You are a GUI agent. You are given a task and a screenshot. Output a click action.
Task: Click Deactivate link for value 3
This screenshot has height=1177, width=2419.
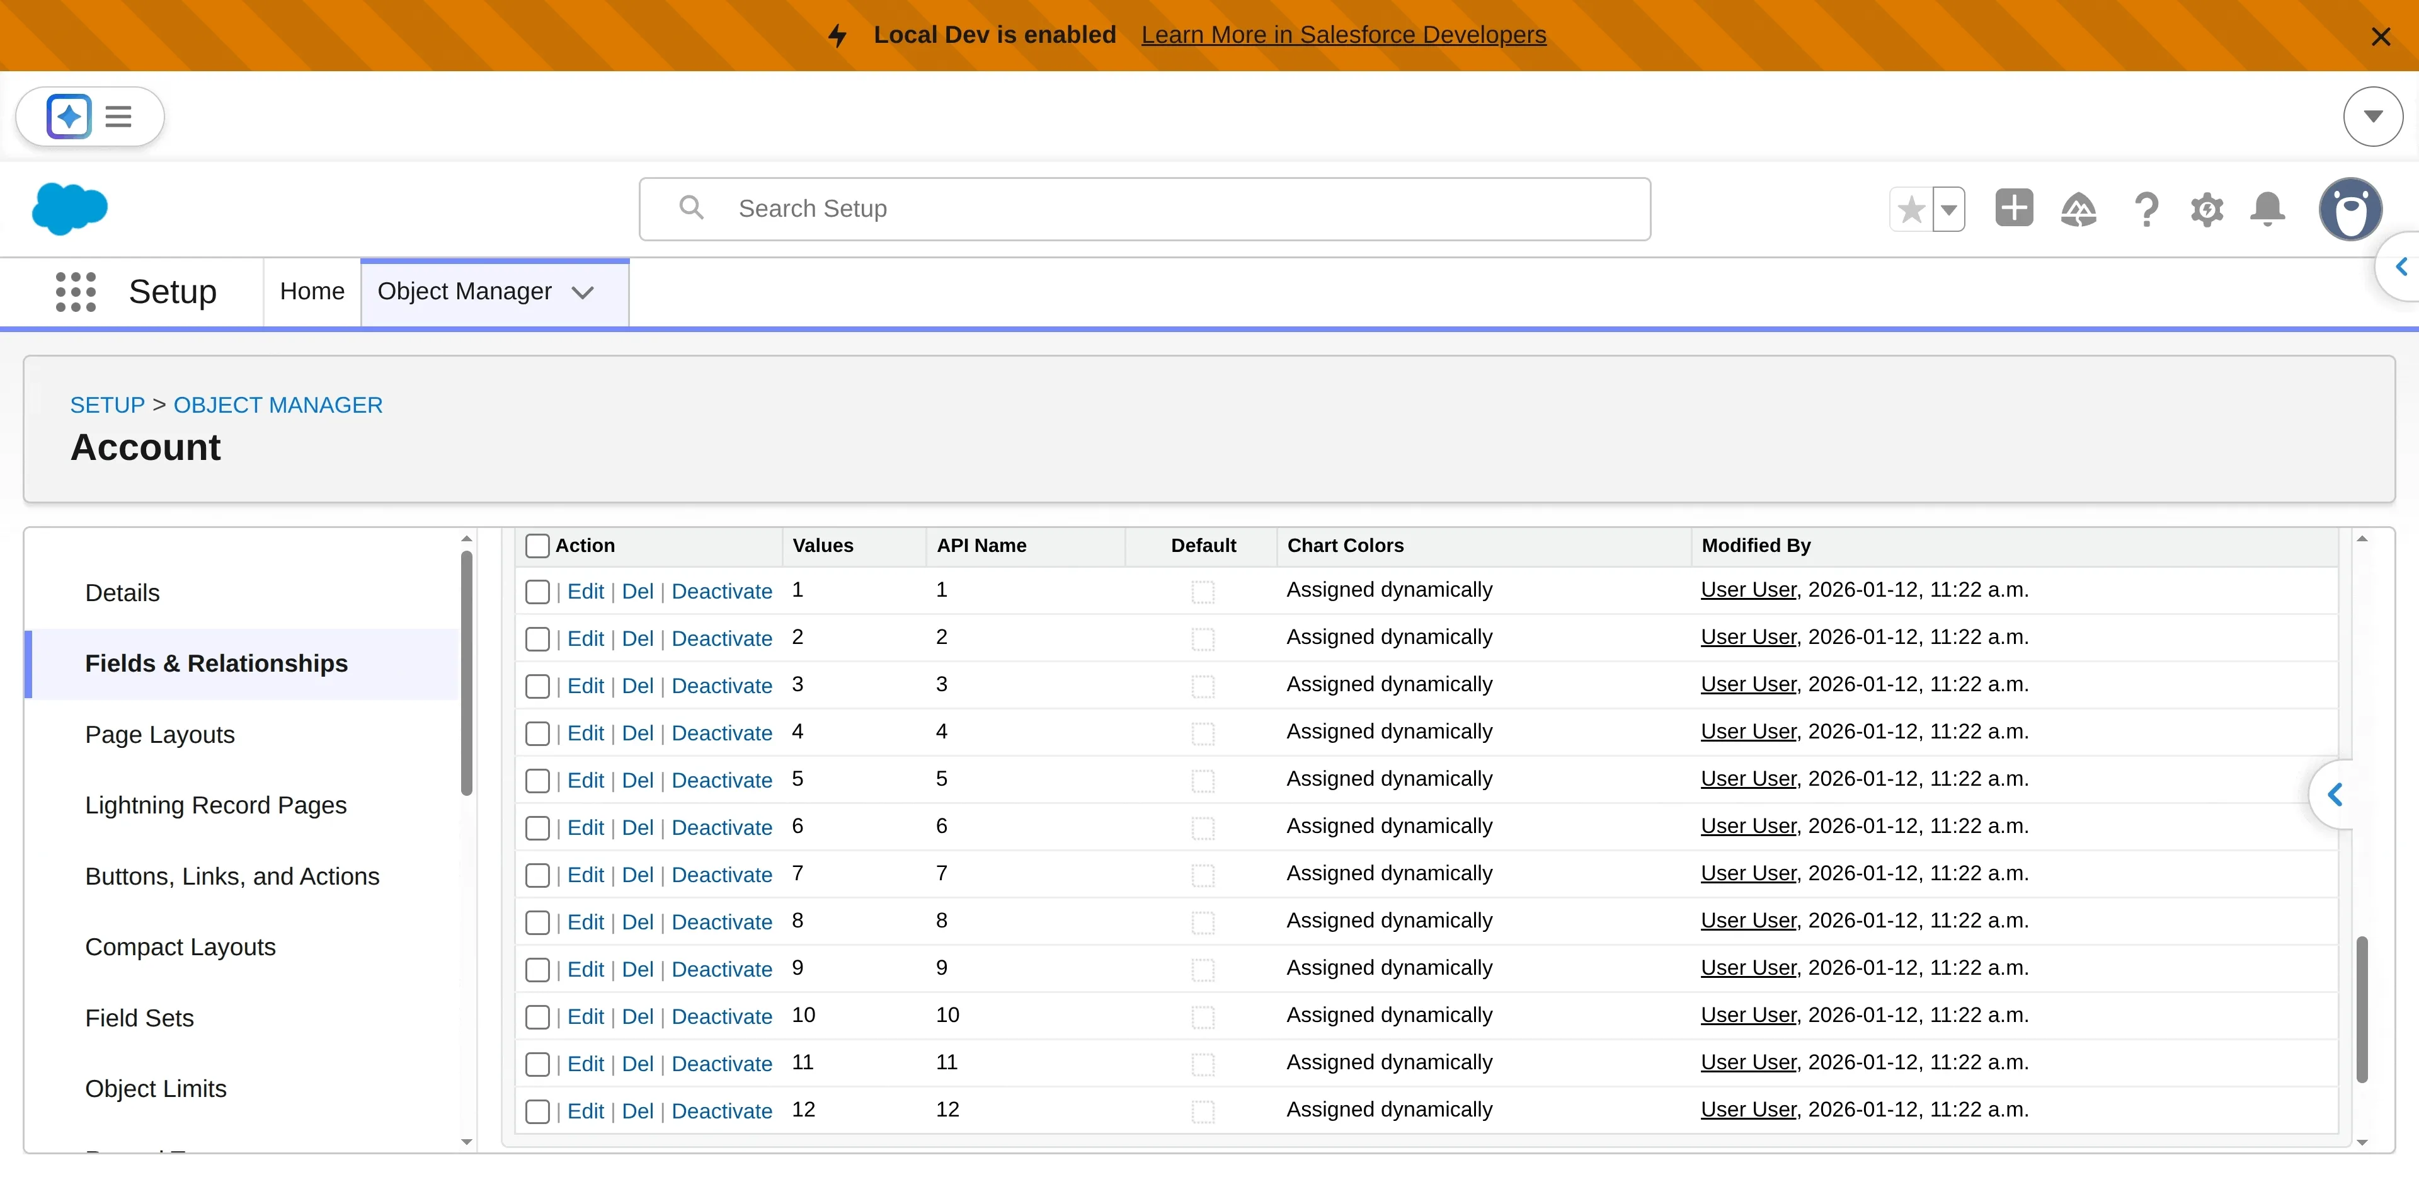tap(721, 686)
